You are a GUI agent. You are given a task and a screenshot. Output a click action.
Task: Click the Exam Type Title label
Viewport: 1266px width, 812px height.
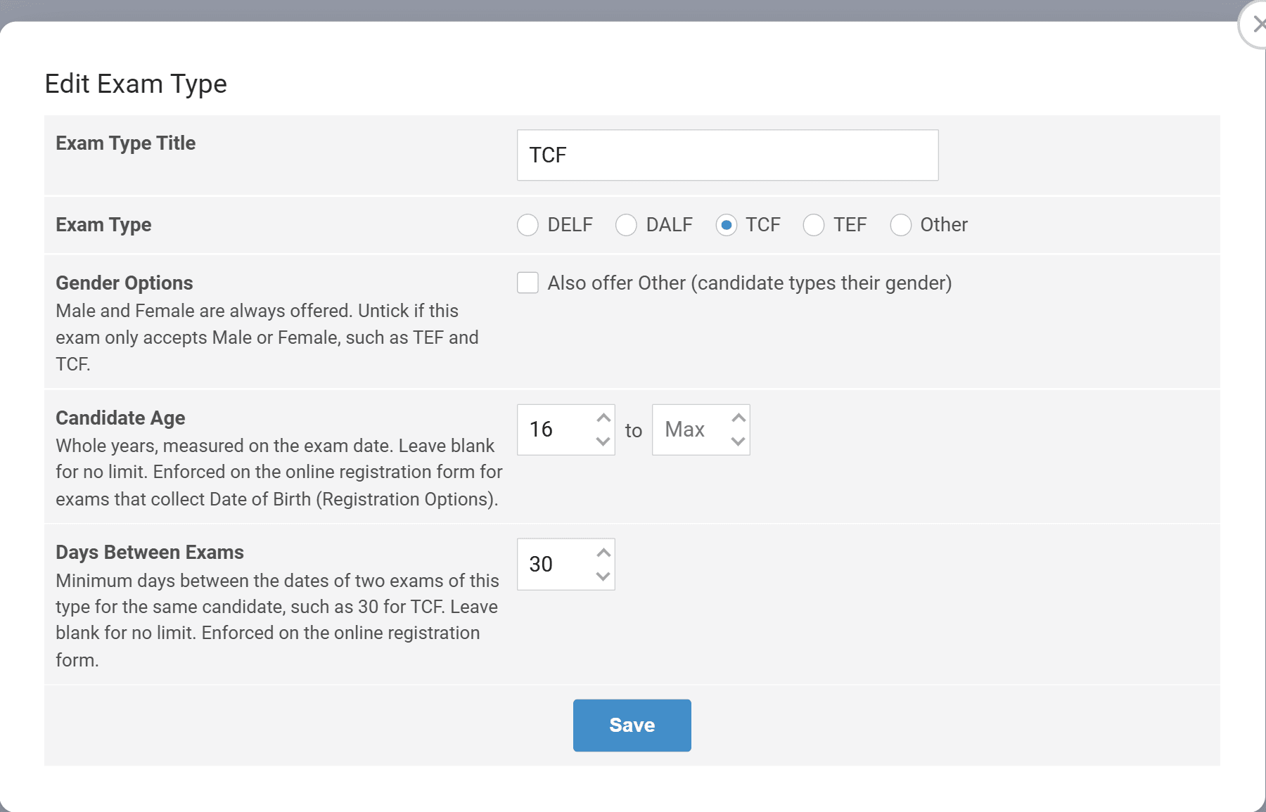click(x=126, y=143)
